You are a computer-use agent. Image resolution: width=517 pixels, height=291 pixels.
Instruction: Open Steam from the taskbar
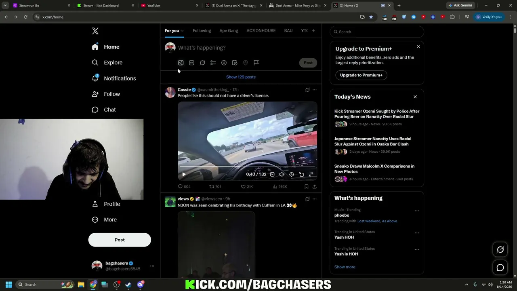point(128,285)
